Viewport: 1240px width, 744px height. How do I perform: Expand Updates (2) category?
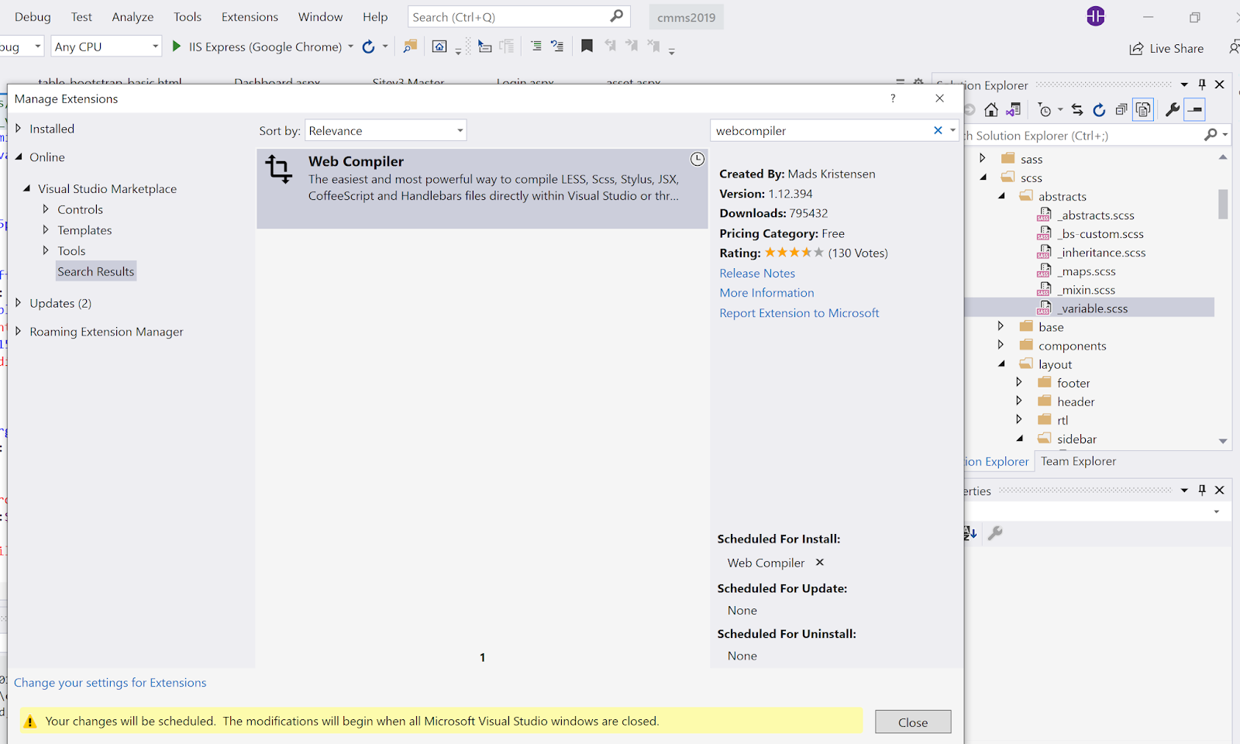tap(19, 302)
